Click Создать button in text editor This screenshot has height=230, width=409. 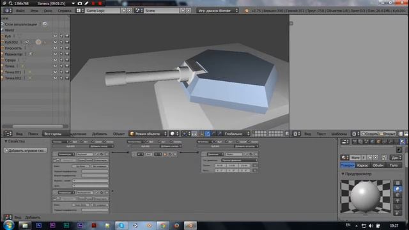[369, 134]
